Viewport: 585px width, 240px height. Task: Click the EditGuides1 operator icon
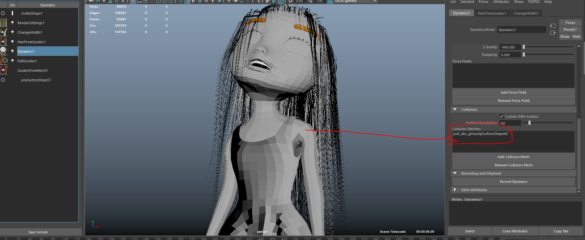coord(3,61)
